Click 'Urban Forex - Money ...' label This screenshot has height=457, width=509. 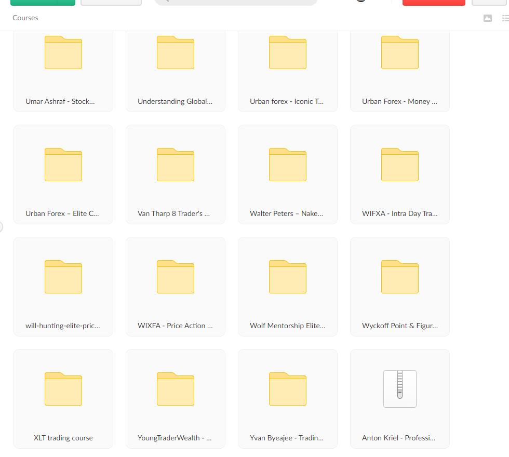(399, 101)
